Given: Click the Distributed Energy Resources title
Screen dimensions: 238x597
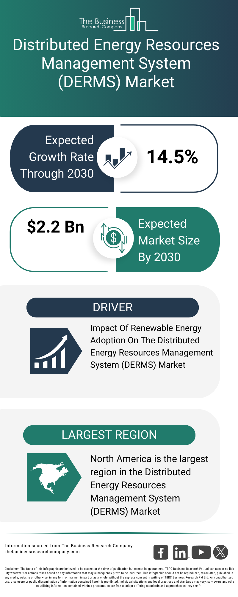Looking at the screenshot, I should (x=116, y=63).
